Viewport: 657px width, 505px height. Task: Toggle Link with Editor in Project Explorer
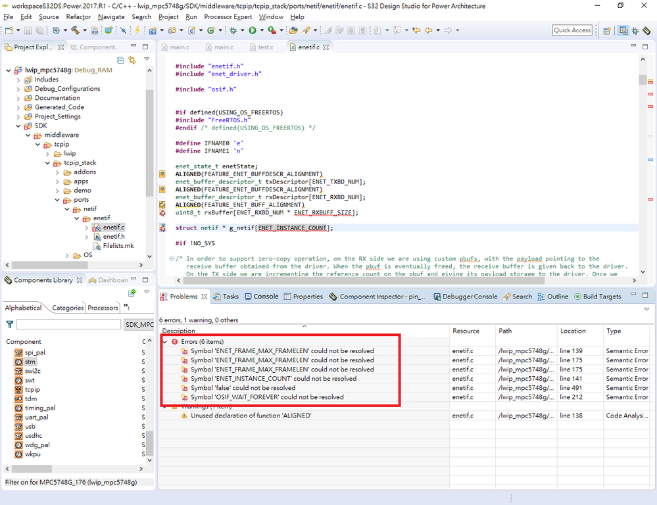132,60
